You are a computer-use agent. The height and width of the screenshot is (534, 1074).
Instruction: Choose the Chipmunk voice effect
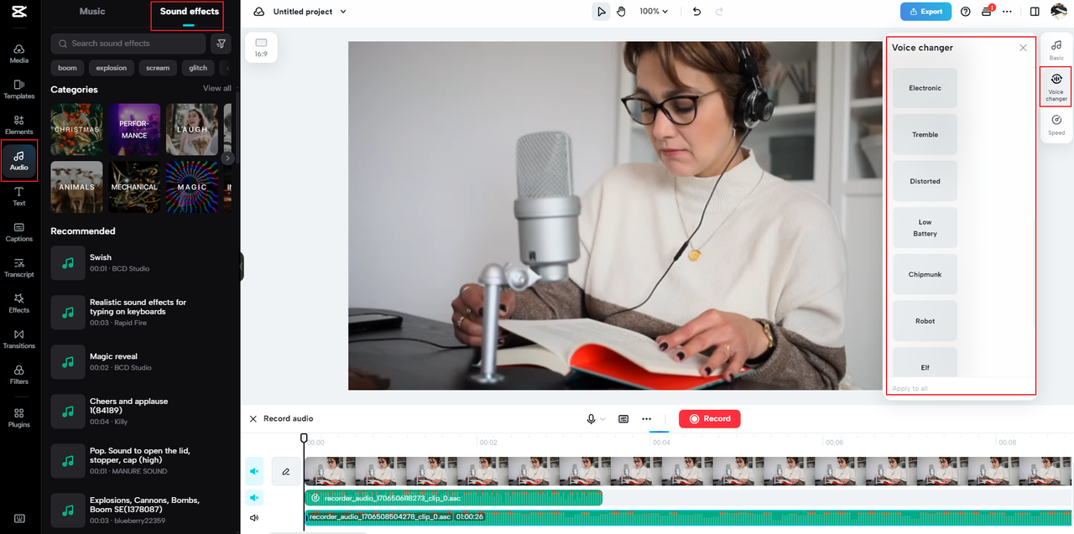(925, 274)
